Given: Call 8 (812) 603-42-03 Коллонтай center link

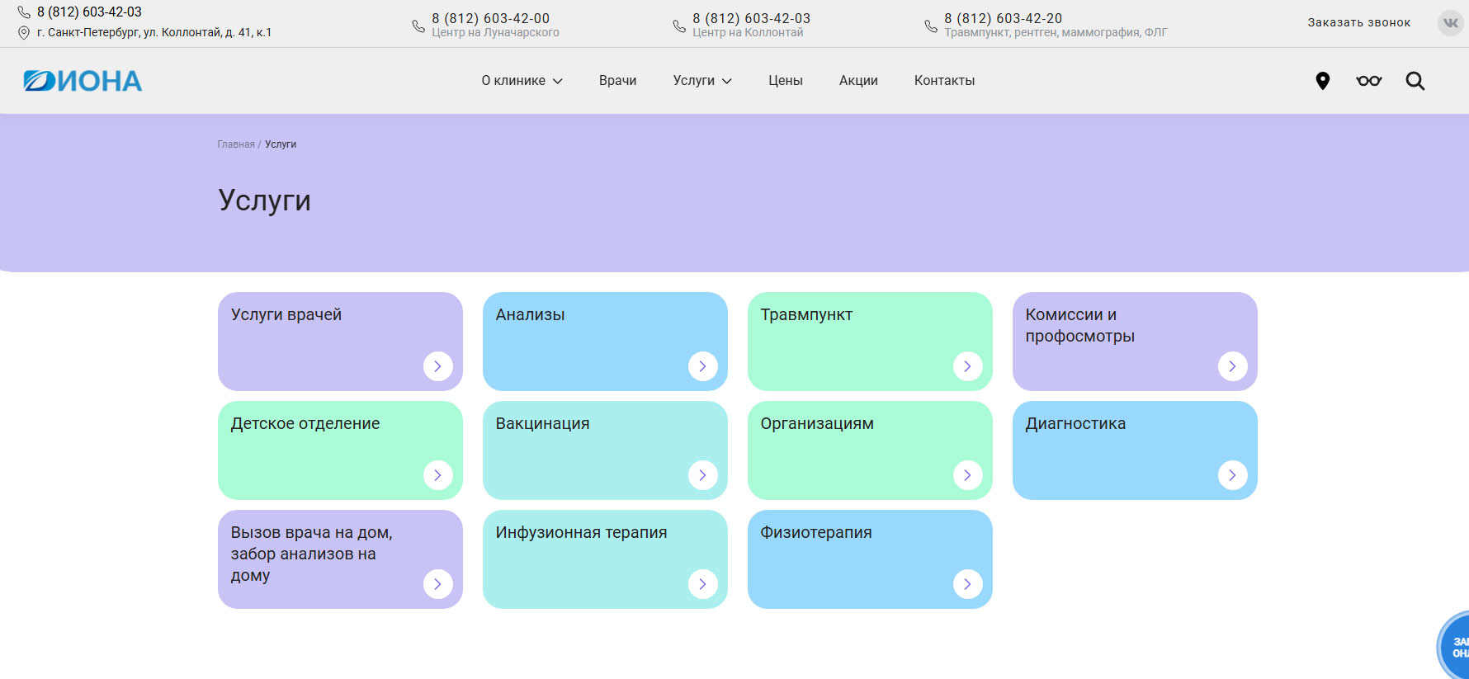Looking at the screenshot, I should coord(752,18).
